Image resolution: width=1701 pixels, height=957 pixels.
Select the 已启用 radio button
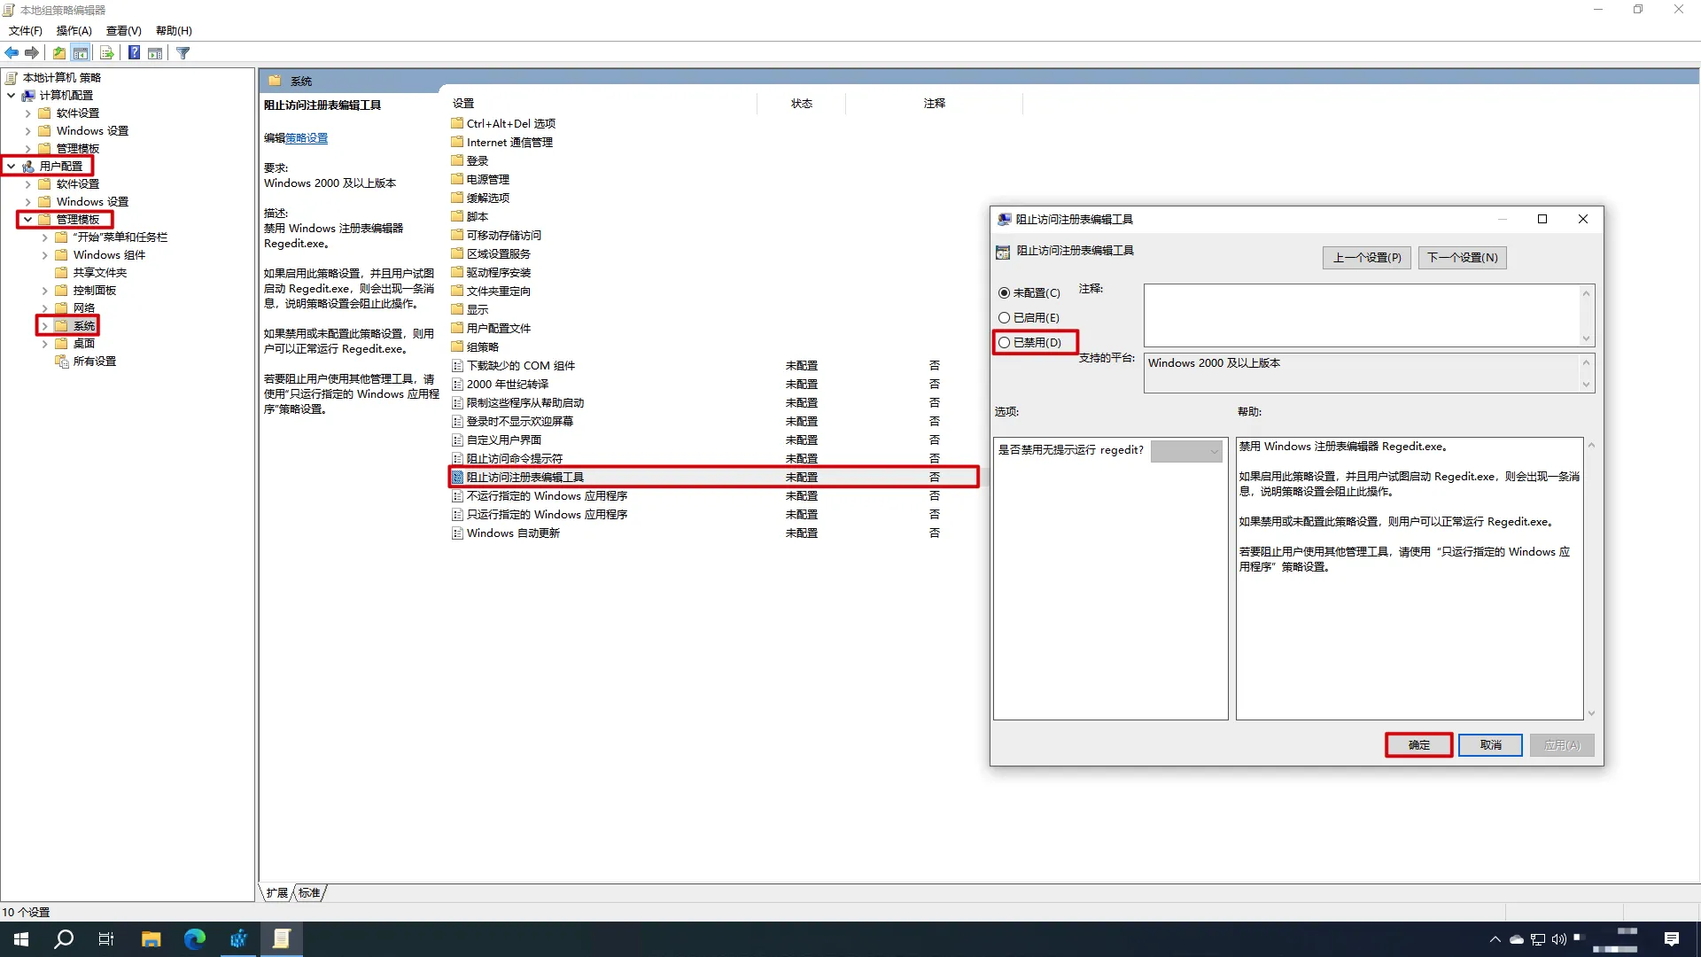pyautogui.click(x=1004, y=318)
